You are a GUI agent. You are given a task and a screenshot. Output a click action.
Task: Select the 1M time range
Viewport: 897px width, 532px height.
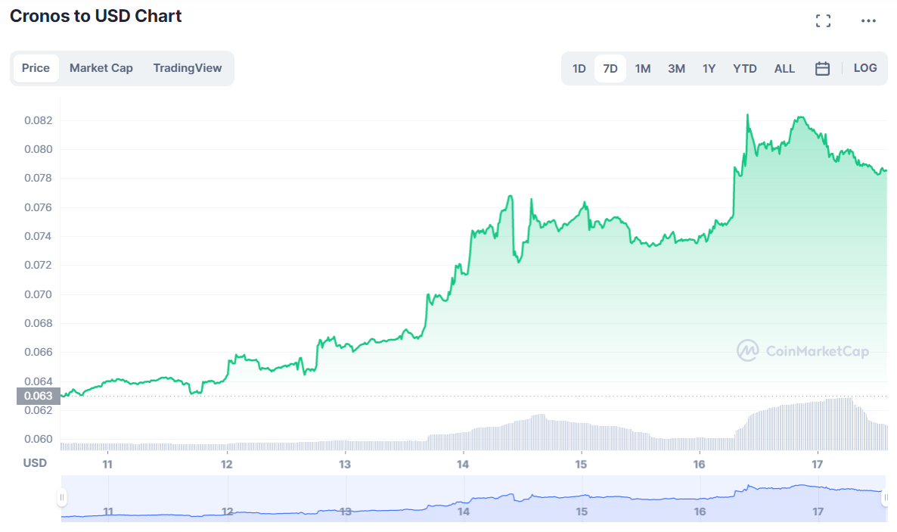642,69
